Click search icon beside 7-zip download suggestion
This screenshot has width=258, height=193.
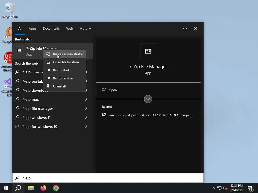17,90
